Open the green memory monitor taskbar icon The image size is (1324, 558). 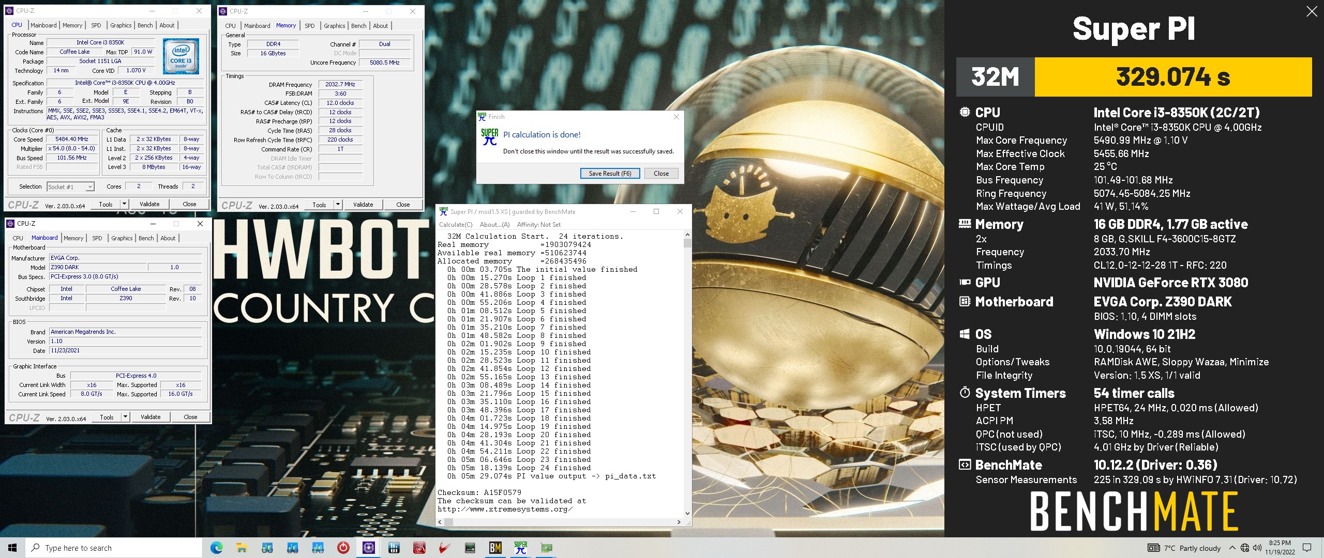point(470,548)
